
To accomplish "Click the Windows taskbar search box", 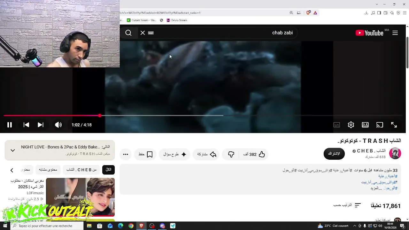I will (x=47, y=226).
